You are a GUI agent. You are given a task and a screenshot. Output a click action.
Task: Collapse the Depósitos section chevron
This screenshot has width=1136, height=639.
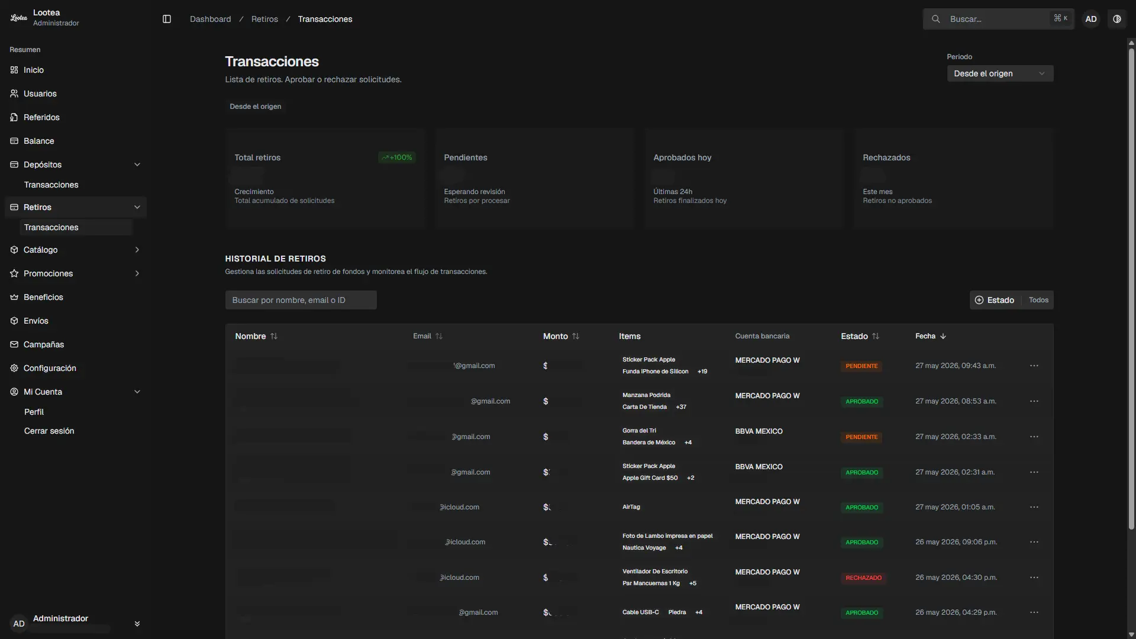pyautogui.click(x=137, y=164)
